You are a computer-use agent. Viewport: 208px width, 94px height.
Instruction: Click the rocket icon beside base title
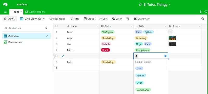click(x=140, y=5)
